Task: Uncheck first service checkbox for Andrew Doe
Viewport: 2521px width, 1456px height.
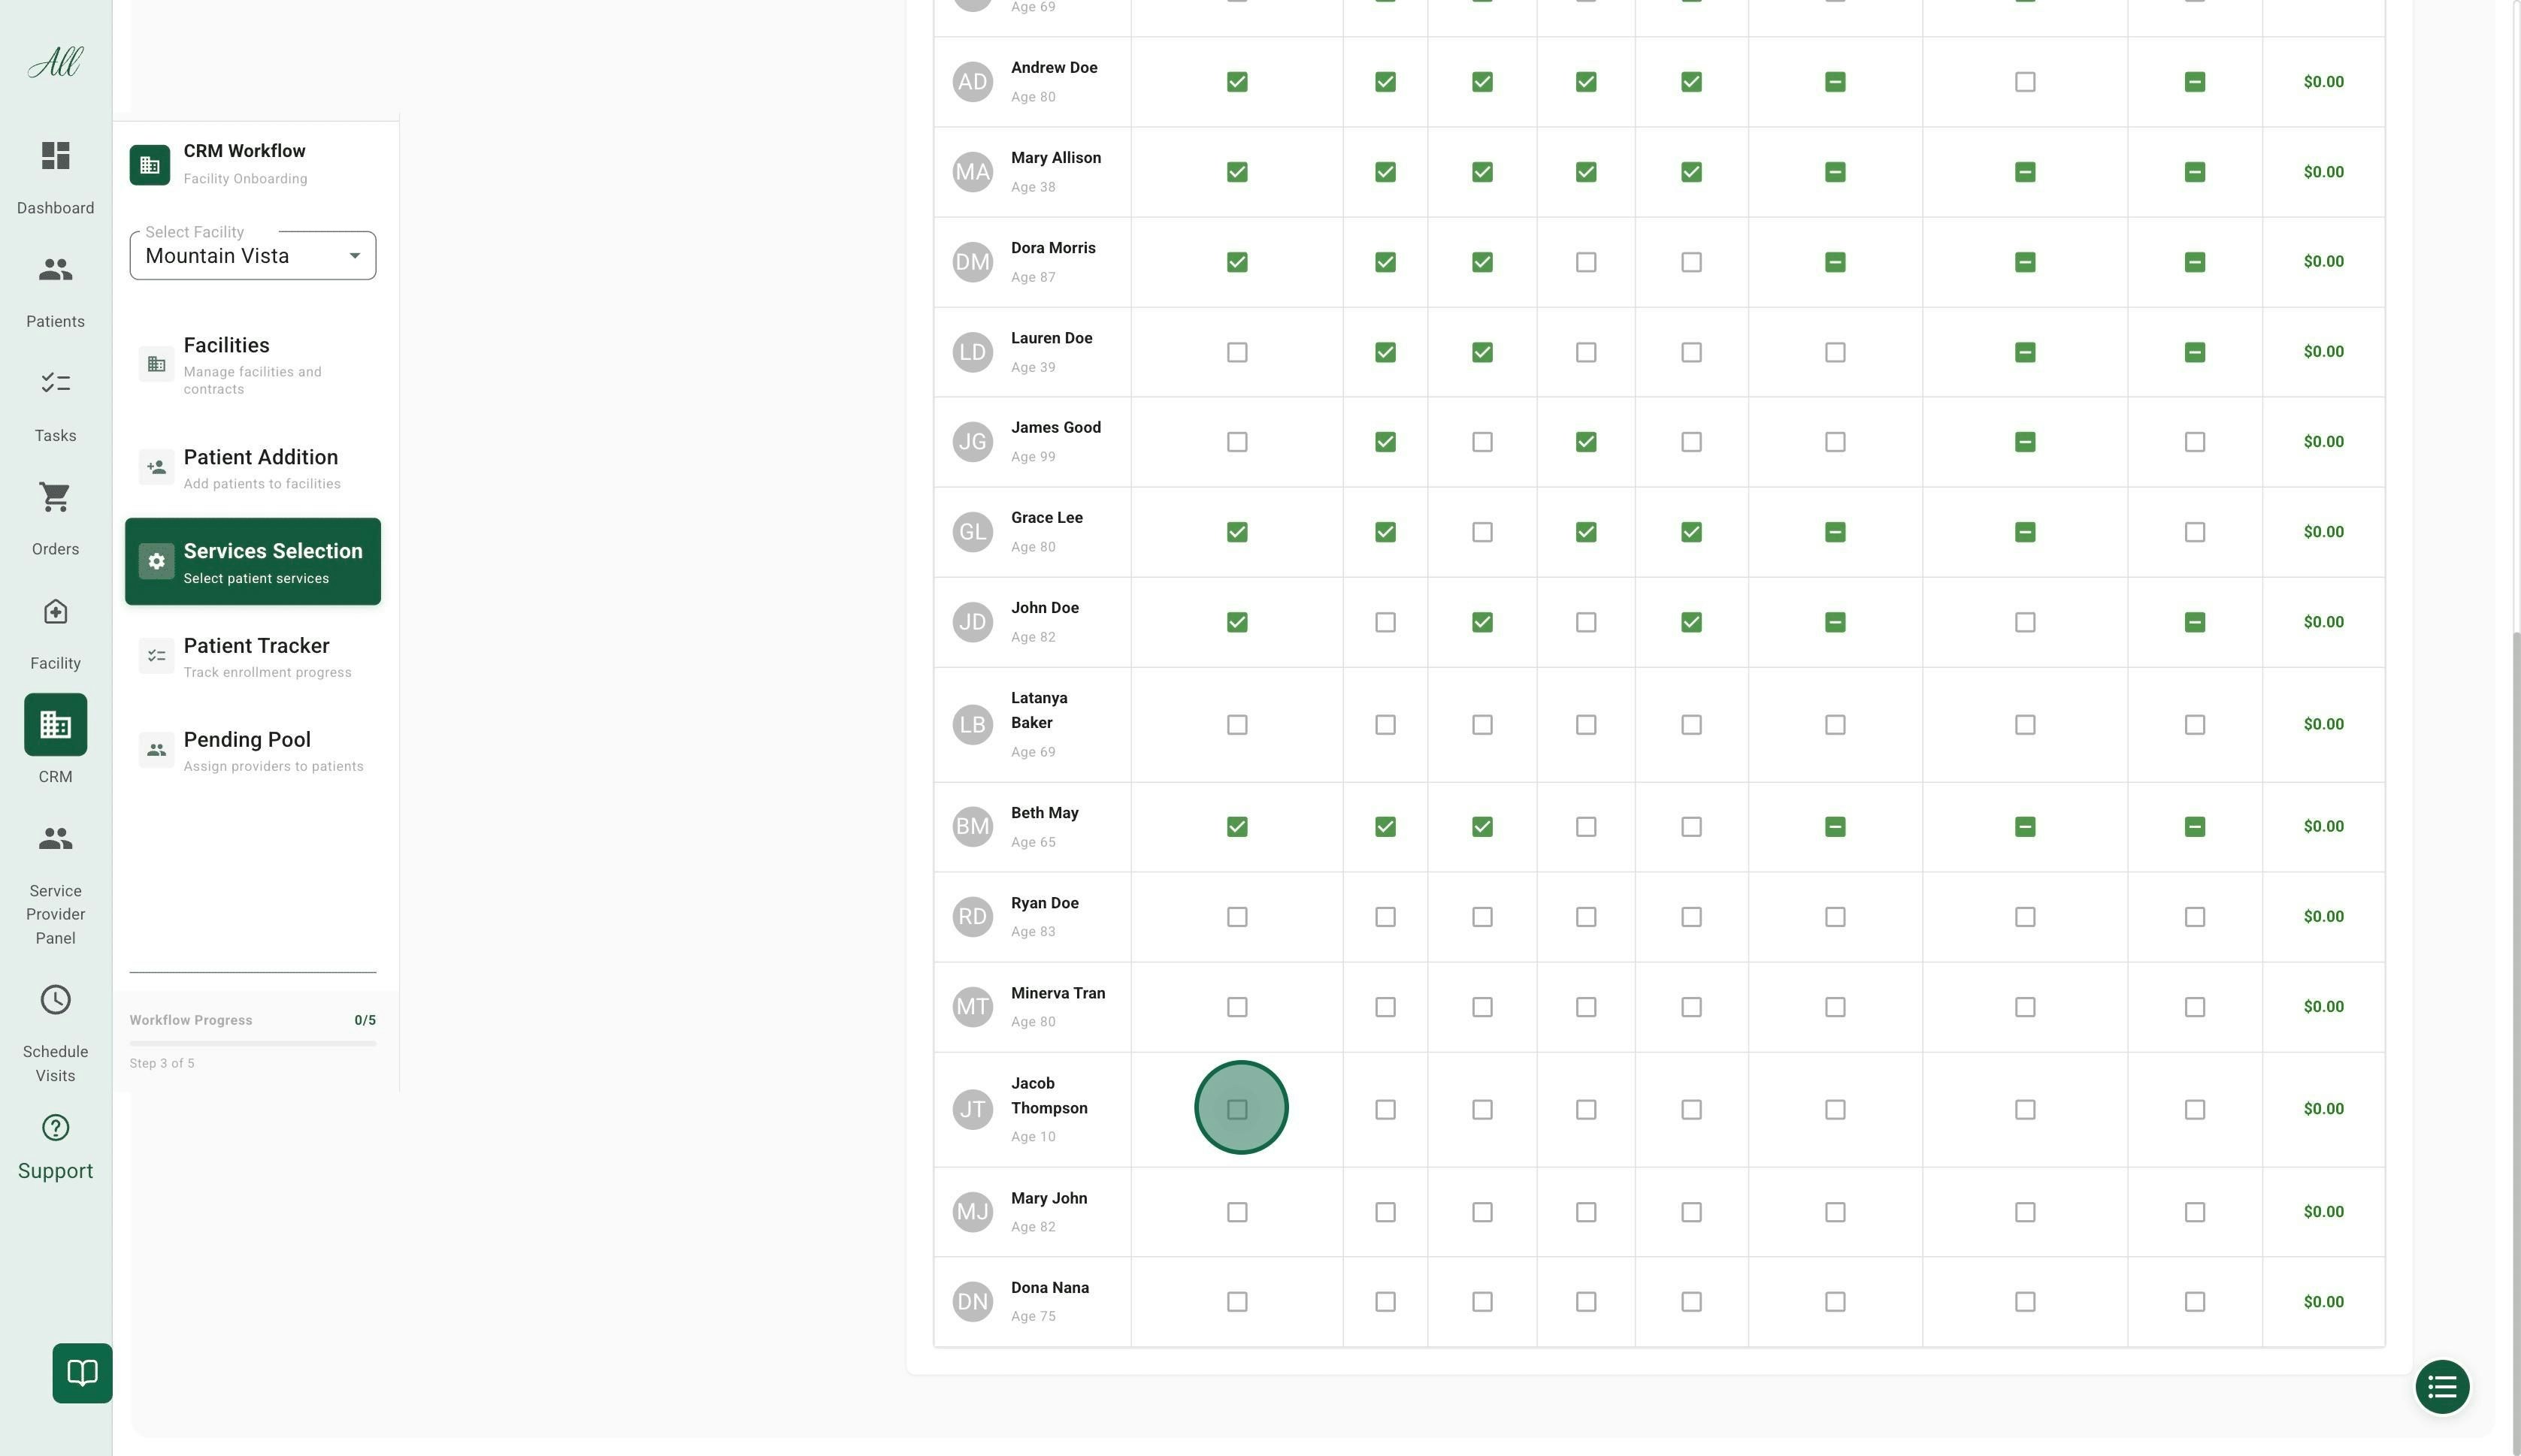Action: tap(1236, 82)
